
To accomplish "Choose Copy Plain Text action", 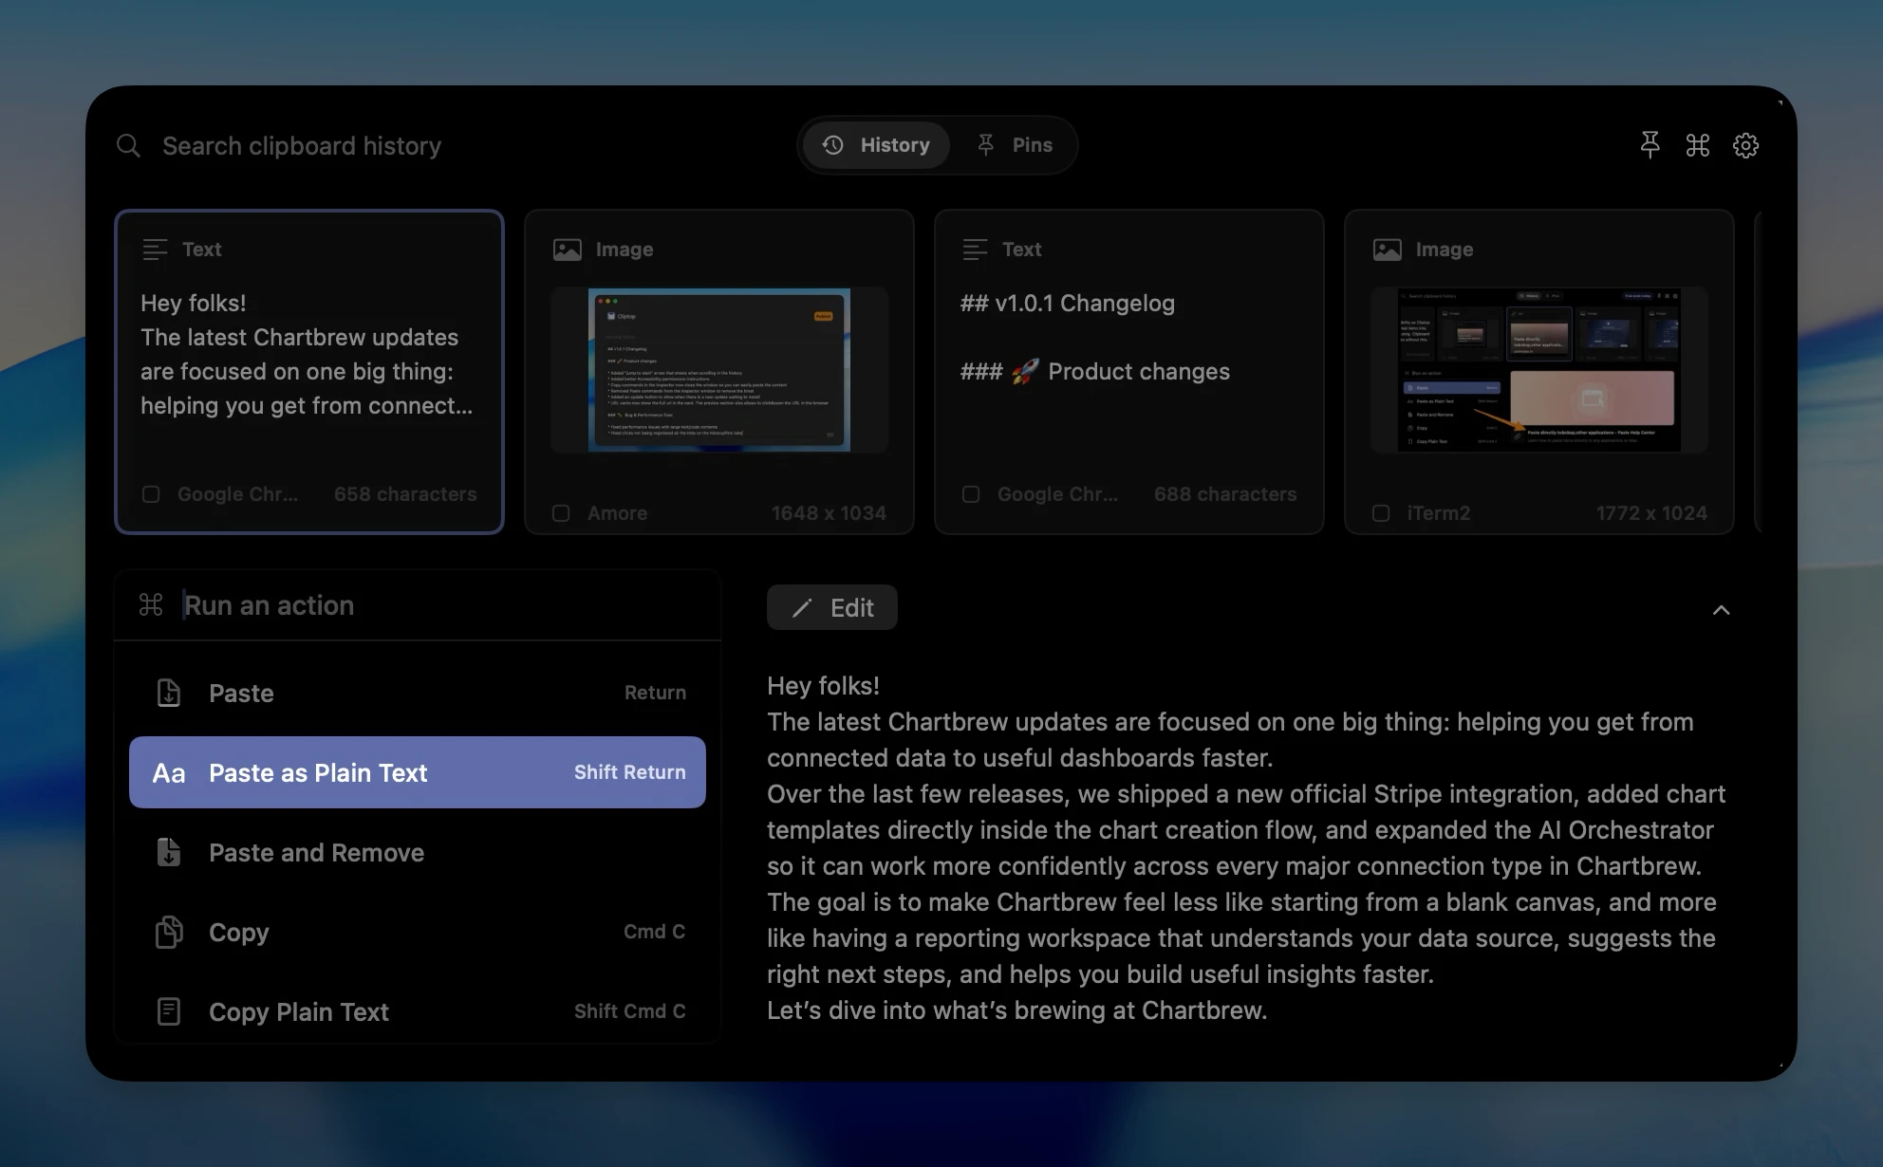I will coord(418,1011).
